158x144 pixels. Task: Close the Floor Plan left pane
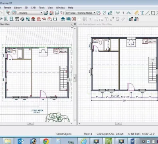click(75, 24)
